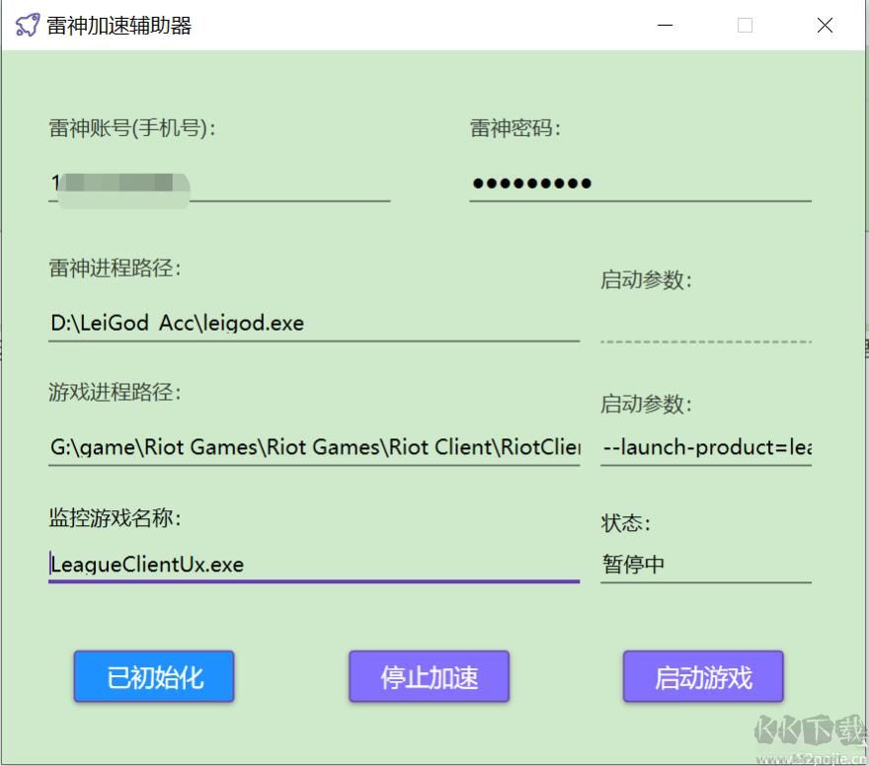Click the 暂停中 status field
The height and width of the screenshot is (766, 869).
pos(706,565)
